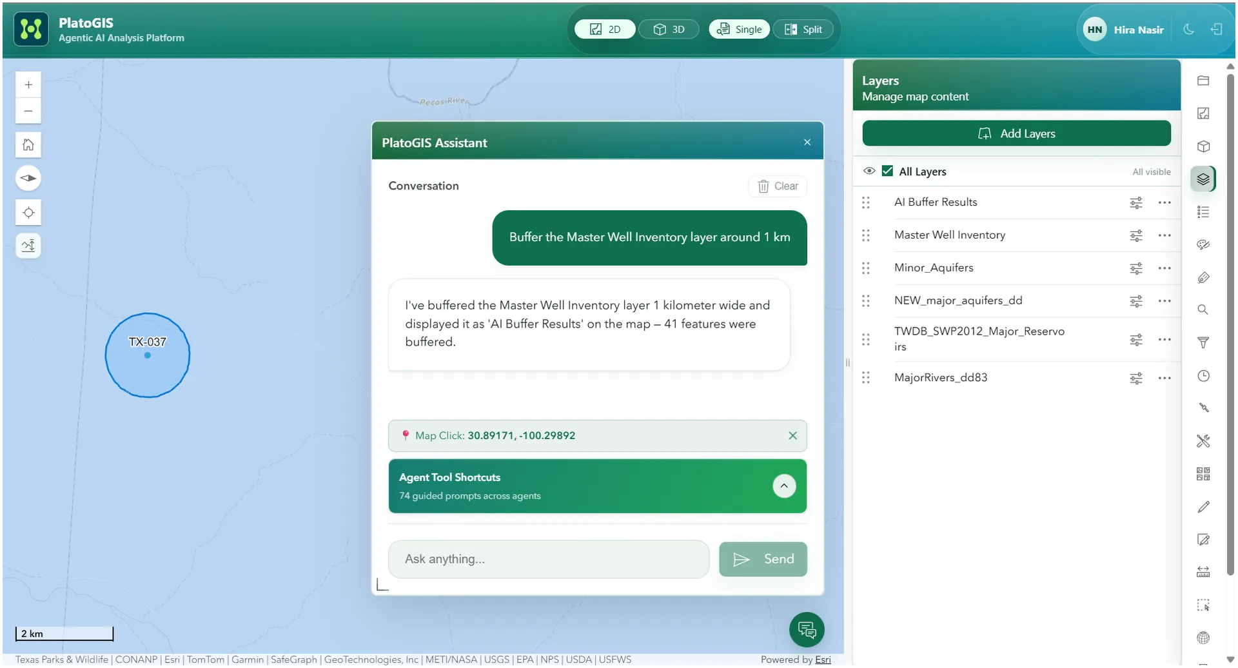
Task: Activate the dashed-box selection tool
Action: coord(1203,605)
